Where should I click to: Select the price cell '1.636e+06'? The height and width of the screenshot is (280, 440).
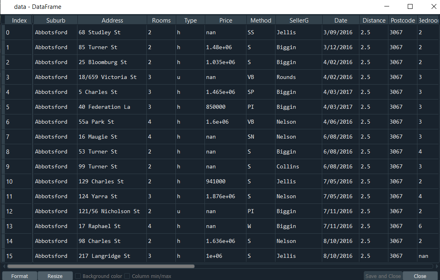225,241
